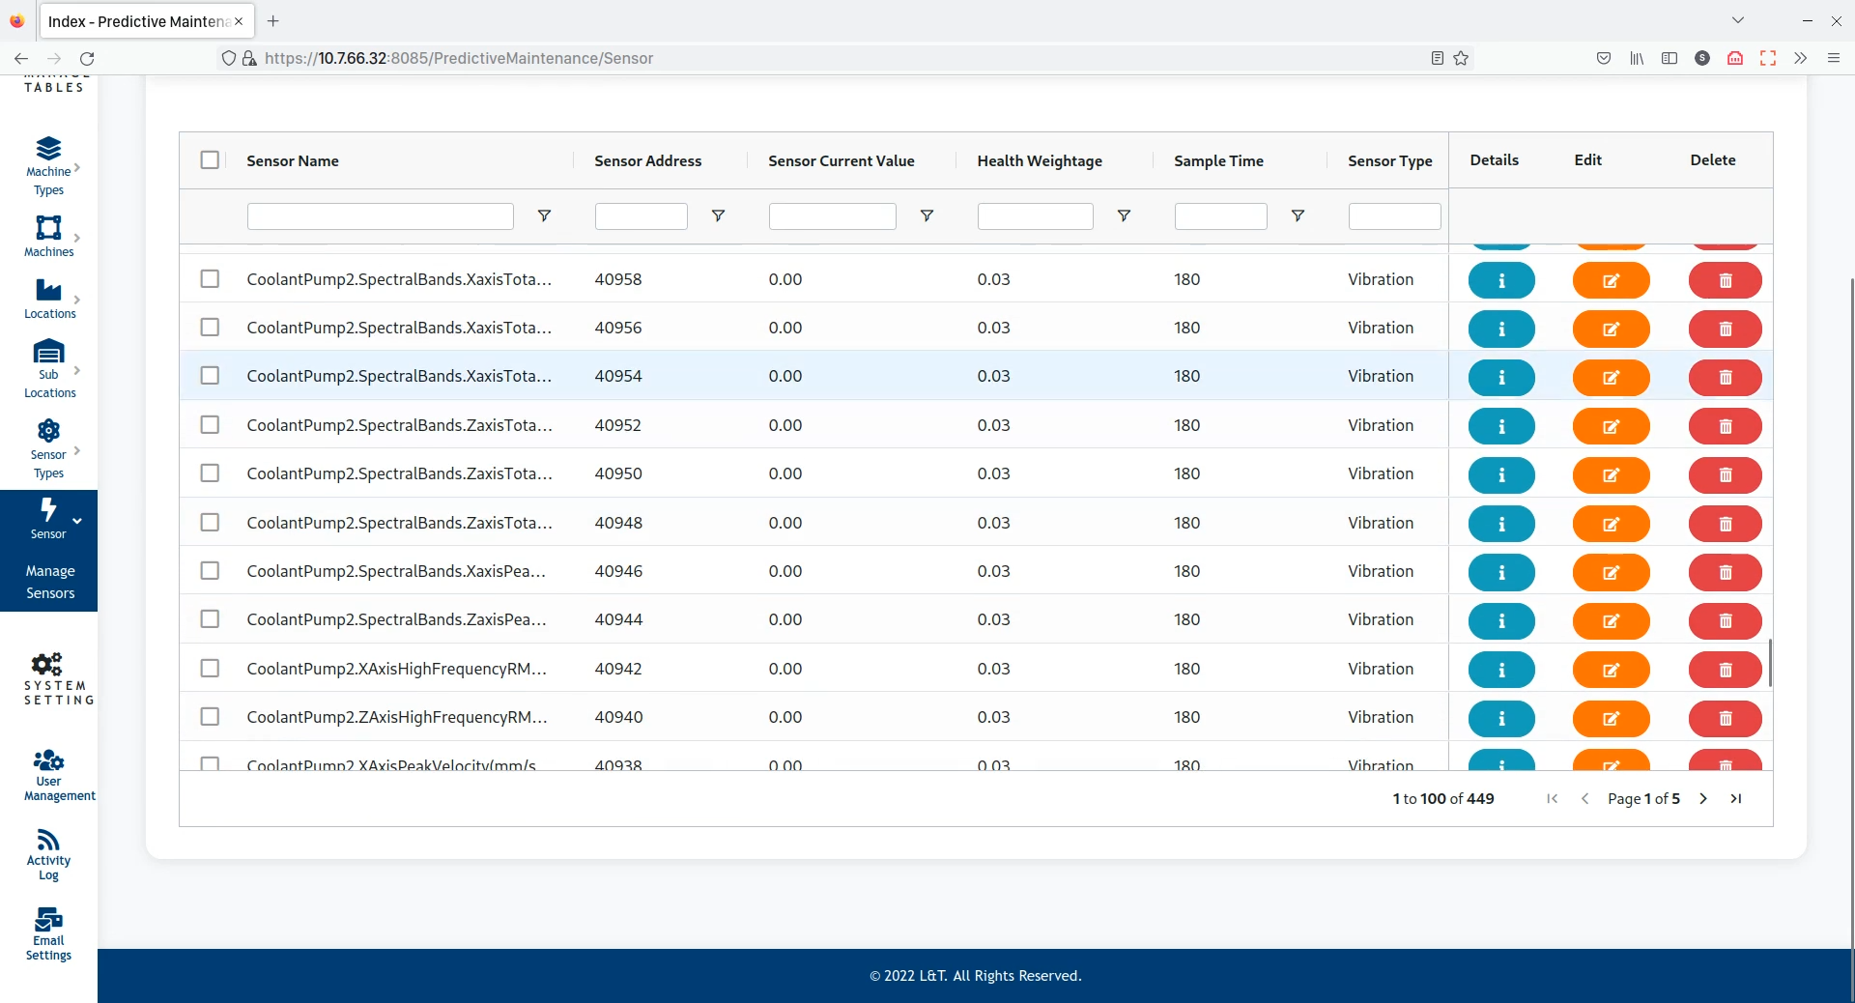
Task: Expand Locations chevron
Action: (77, 300)
